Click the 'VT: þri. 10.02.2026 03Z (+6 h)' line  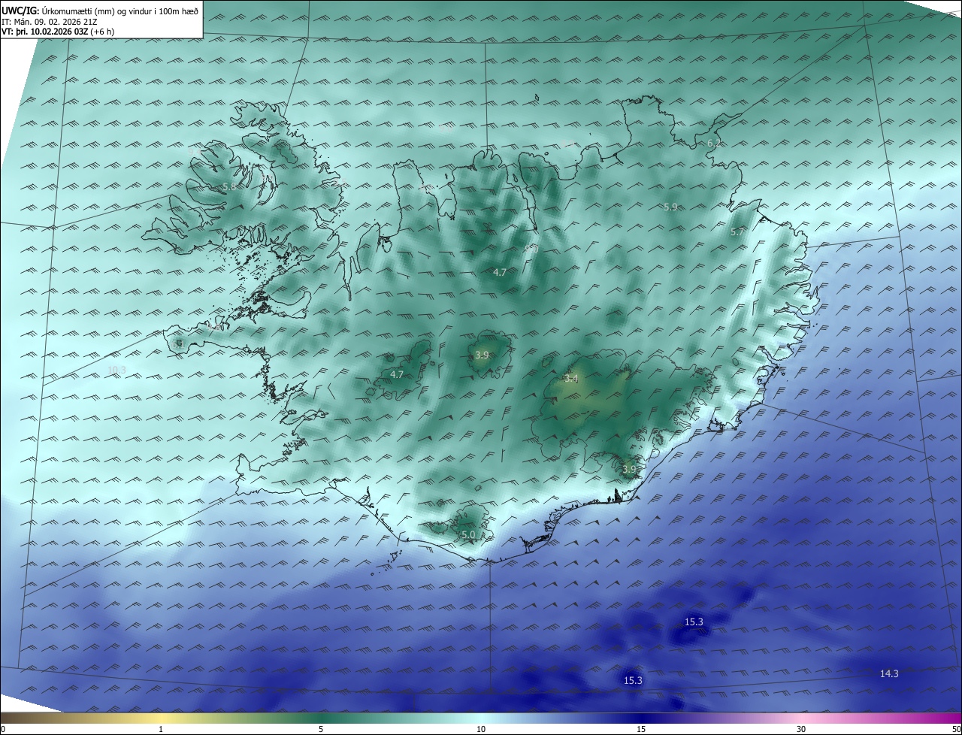click(58, 32)
